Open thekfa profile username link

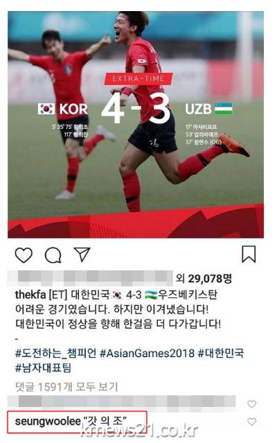(x=30, y=295)
